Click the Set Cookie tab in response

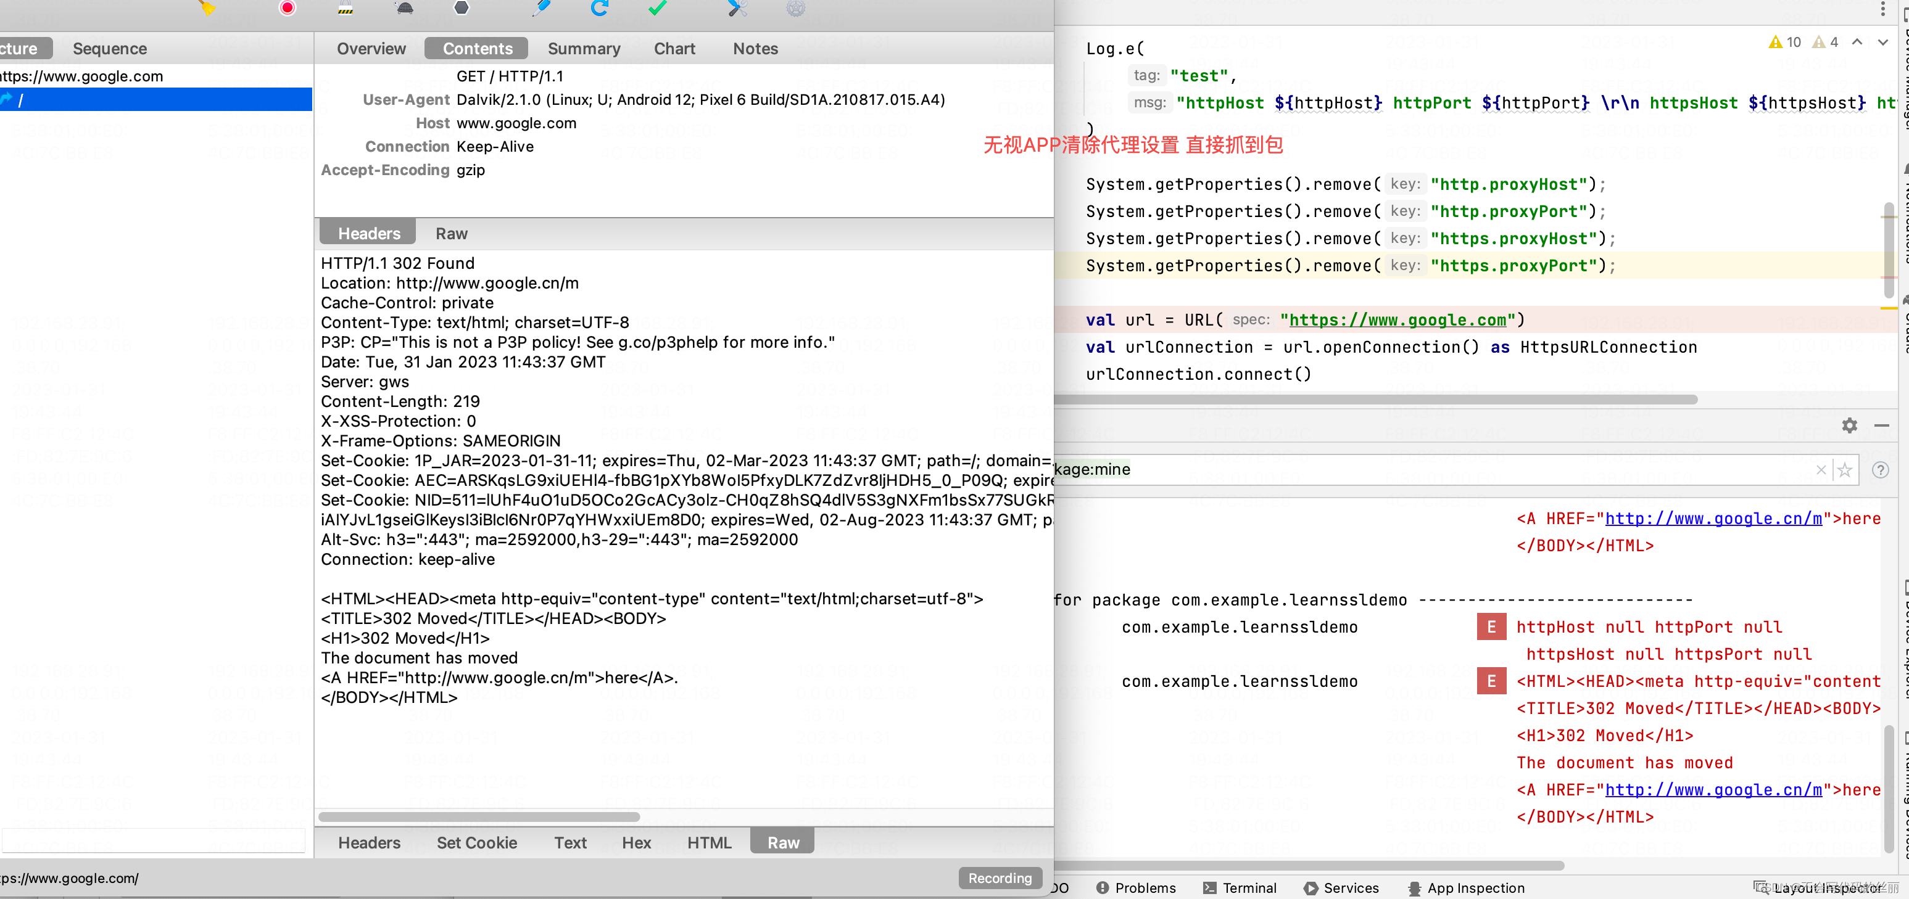click(478, 842)
